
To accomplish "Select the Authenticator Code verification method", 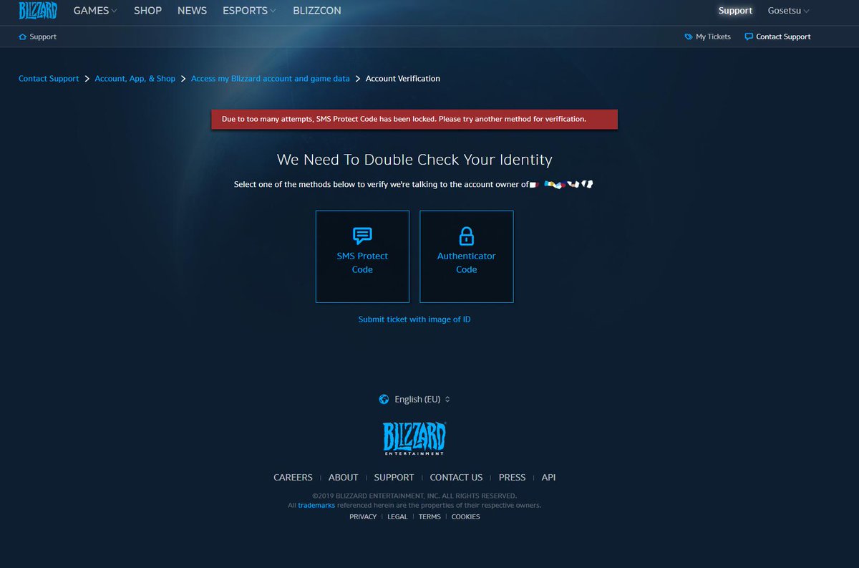I will pyautogui.click(x=467, y=256).
